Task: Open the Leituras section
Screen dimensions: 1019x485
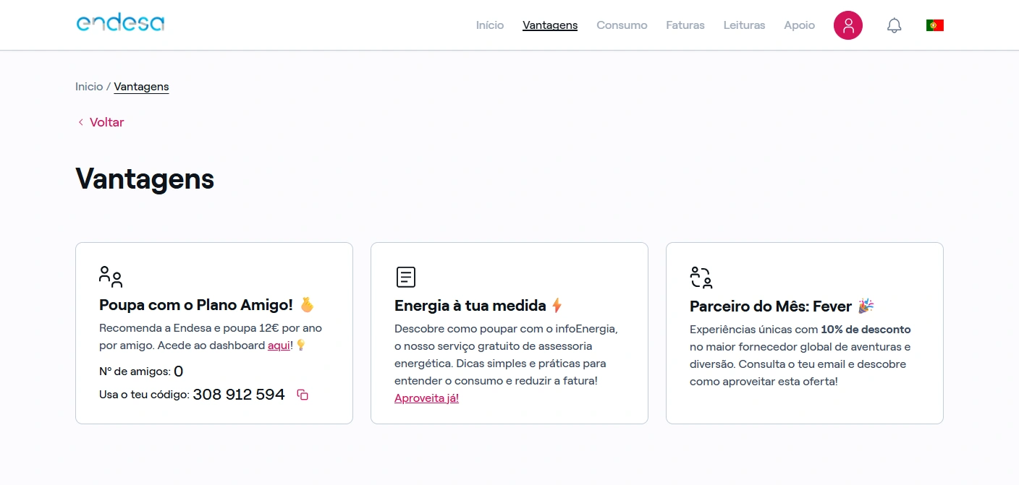Action: click(x=744, y=25)
